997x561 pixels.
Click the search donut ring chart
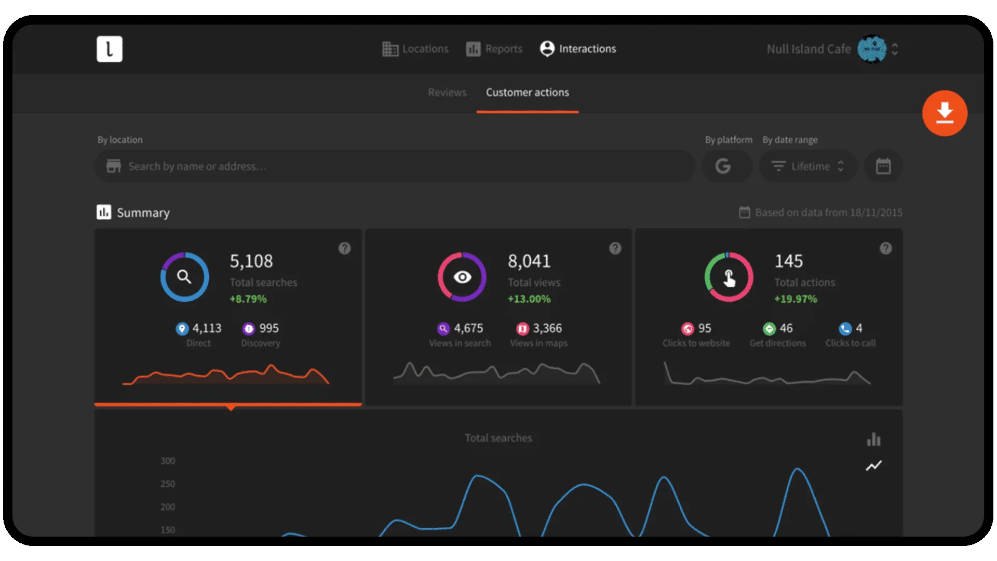click(x=184, y=277)
